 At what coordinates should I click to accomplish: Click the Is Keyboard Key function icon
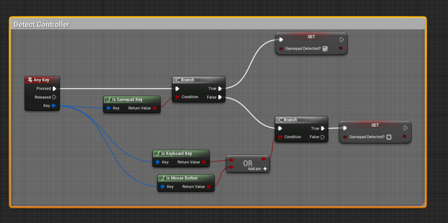[x=158, y=154]
